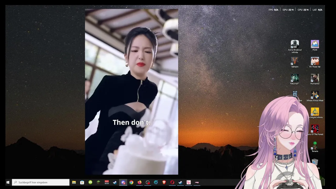This screenshot has width=336, height=189.
Task: Click the vertical video in the center
Action: (132, 92)
